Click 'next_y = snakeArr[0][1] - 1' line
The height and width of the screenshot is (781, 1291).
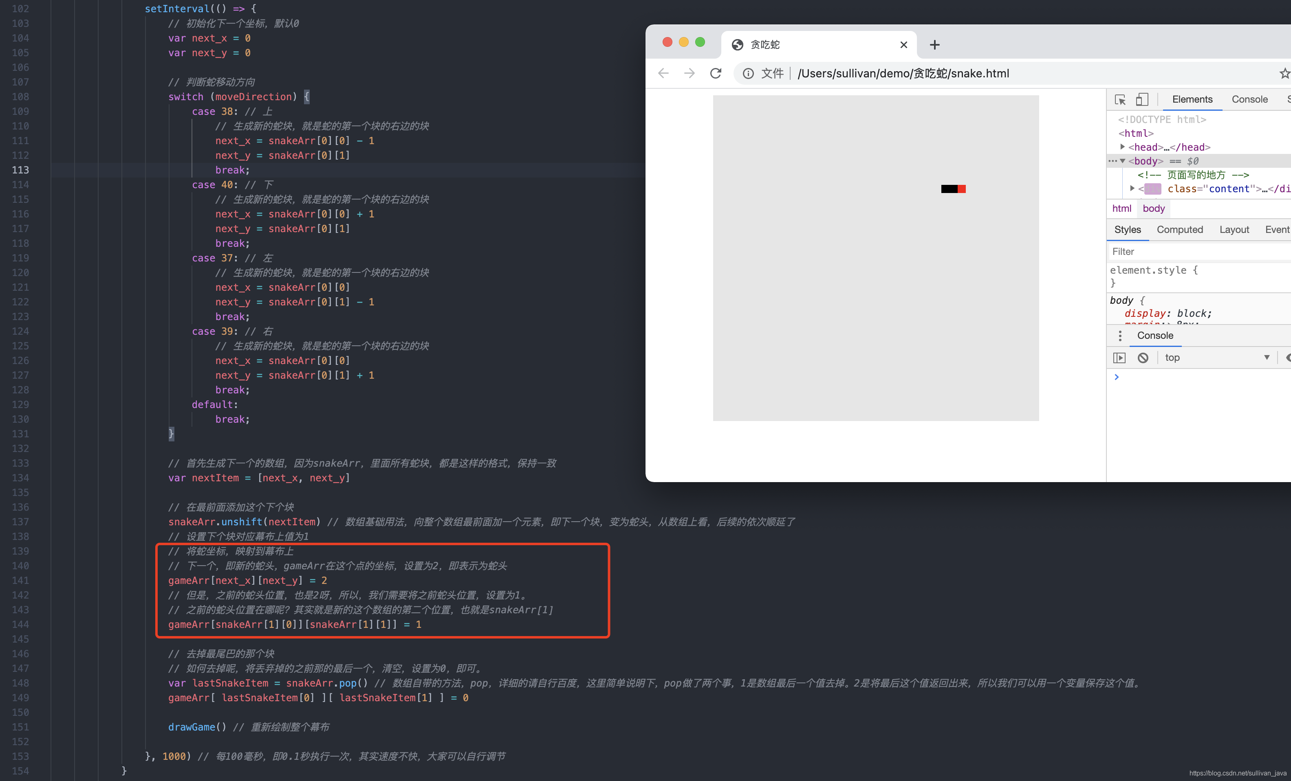pyautogui.click(x=295, y=302)
